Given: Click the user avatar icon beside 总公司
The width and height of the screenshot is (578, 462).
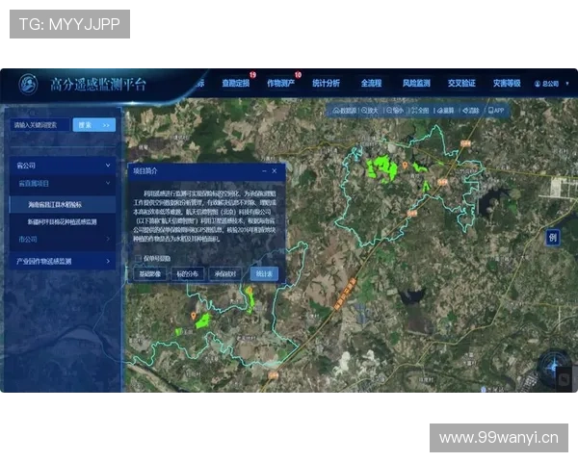Looking at the screenshot, I should click(538, 84).
